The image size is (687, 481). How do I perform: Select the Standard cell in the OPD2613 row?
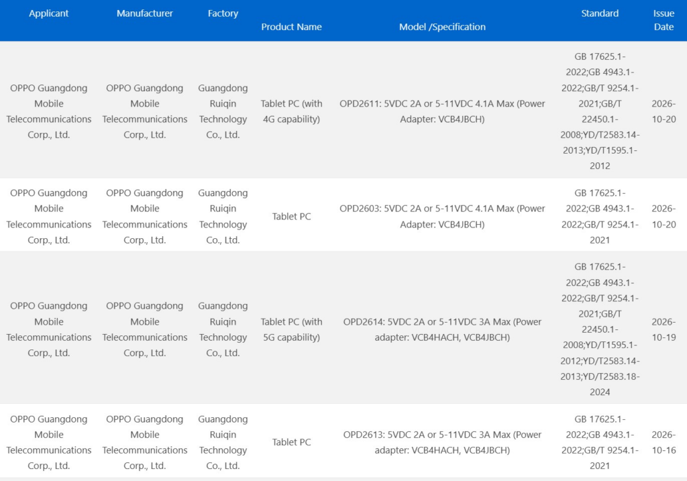pos(600,443)
